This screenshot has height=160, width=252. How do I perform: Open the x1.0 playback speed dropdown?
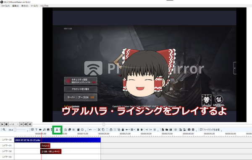click(14, 124)
